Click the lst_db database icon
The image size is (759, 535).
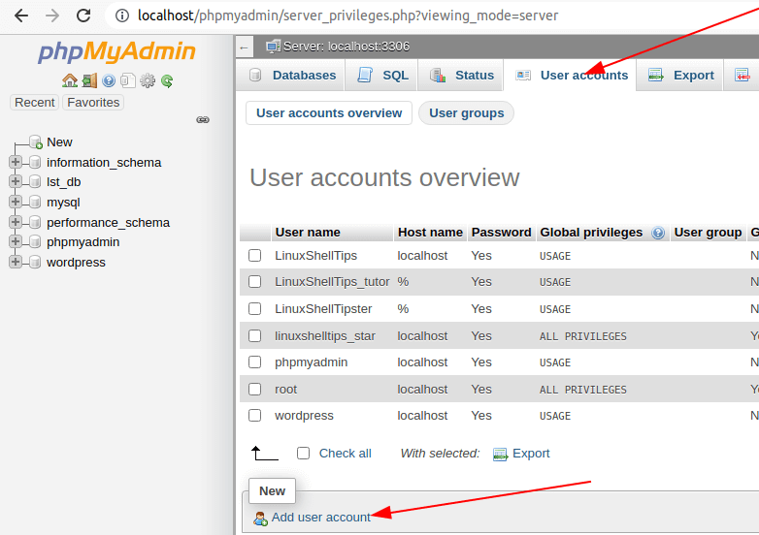pos(34,182)
